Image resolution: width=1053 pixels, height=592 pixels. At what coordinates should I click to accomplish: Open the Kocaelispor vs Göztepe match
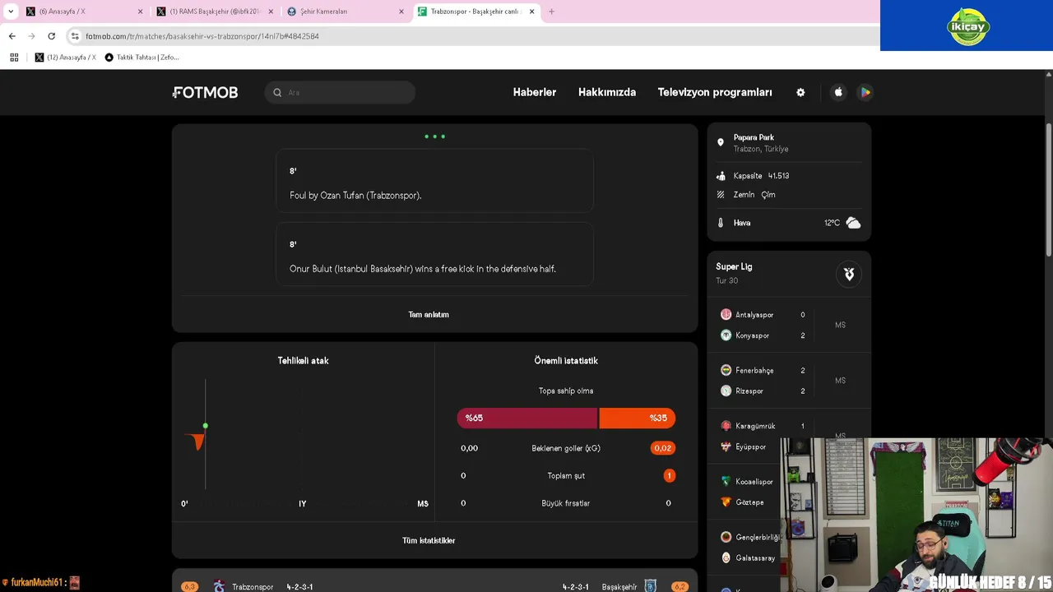(745, 492)
